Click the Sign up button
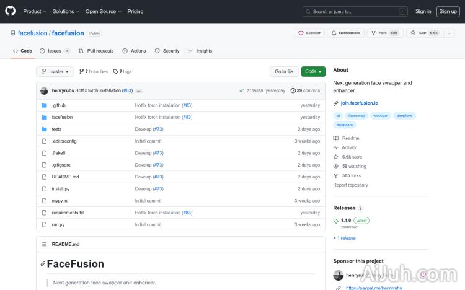The width and height of the screenshot is (465, 290). (x=447, y=11)
